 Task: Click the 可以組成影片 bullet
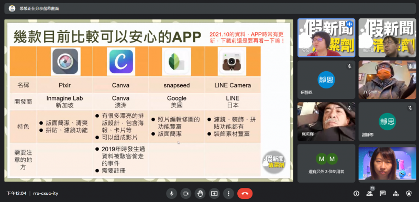pos(116,138)
